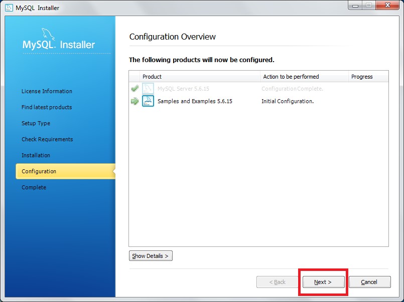Click the disabled Back button
The width and height of the screenshot is (404, 302).
tap(277, 282)
